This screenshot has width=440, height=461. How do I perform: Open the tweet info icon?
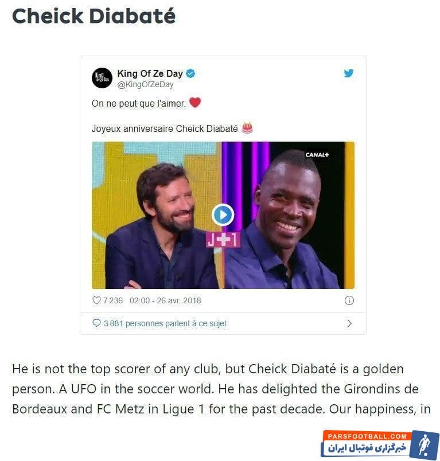(x=349, y=300)
